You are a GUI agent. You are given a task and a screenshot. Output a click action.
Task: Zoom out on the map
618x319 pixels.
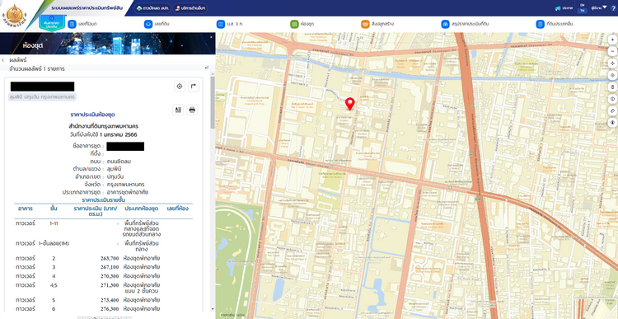tap(612, 51)
